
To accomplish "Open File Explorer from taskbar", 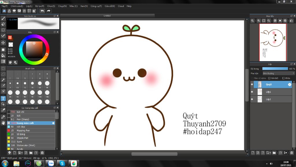I will coord(16,163).
